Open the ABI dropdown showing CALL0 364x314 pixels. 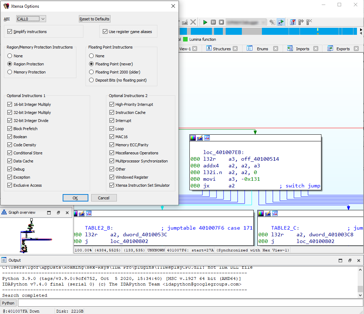(x=31, y=19)
